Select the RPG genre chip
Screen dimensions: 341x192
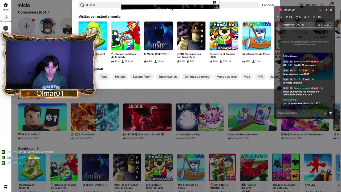click(x=260, y=77)
